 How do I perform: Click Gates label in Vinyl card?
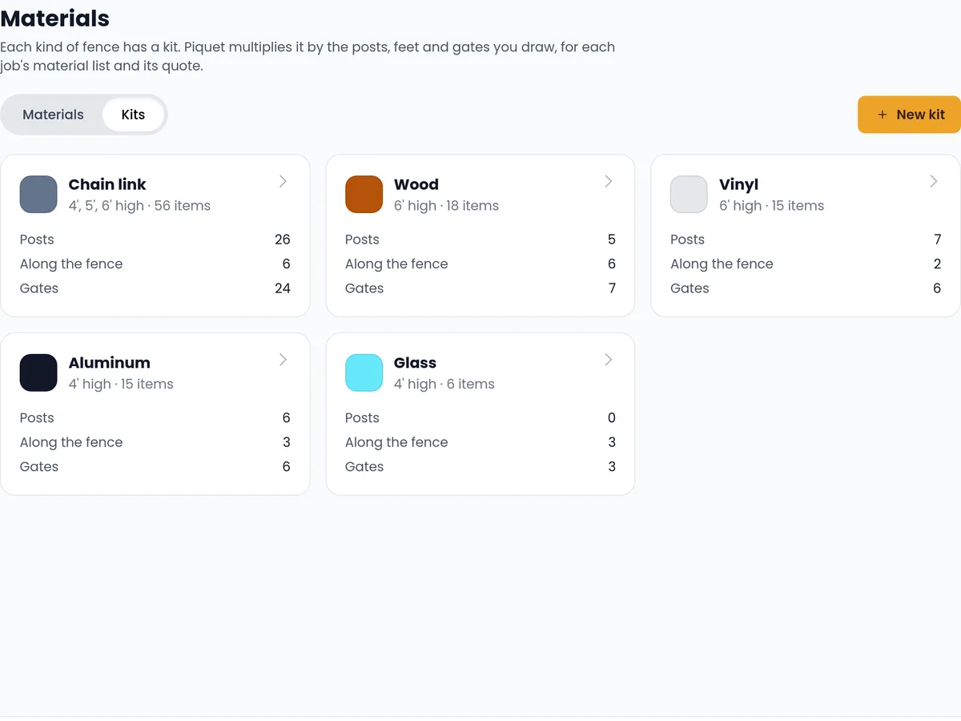690,288
